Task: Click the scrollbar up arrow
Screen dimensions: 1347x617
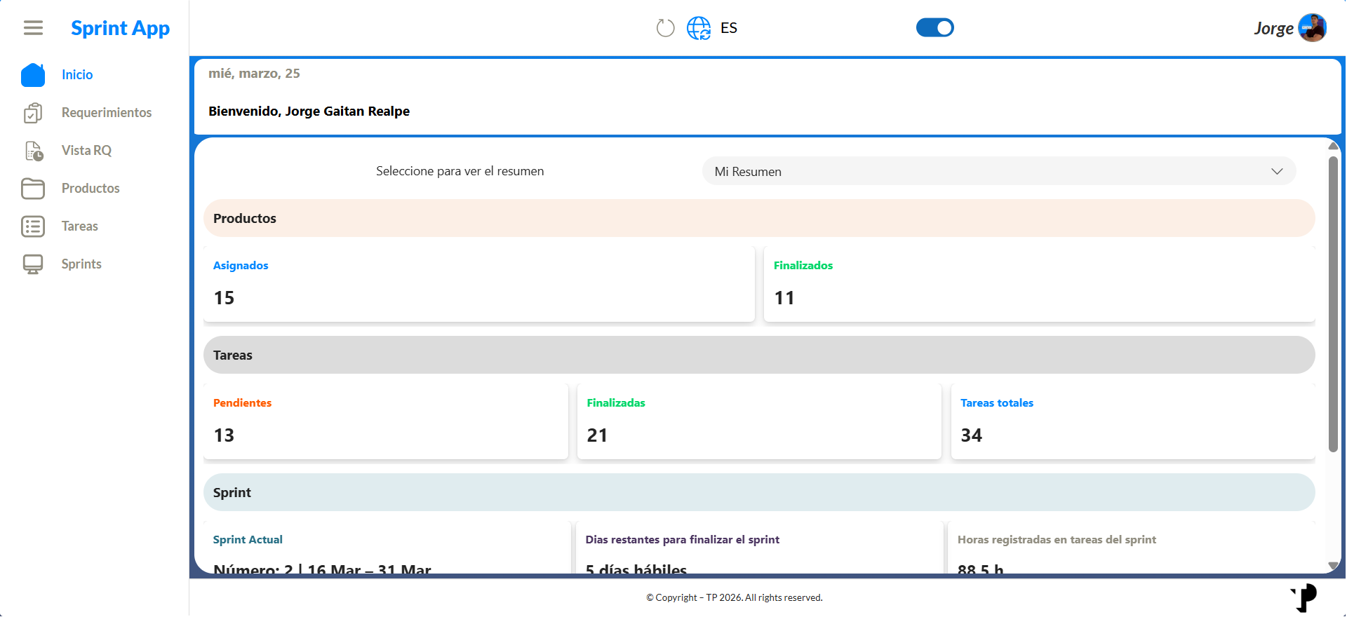Action: click(1333, 146)
